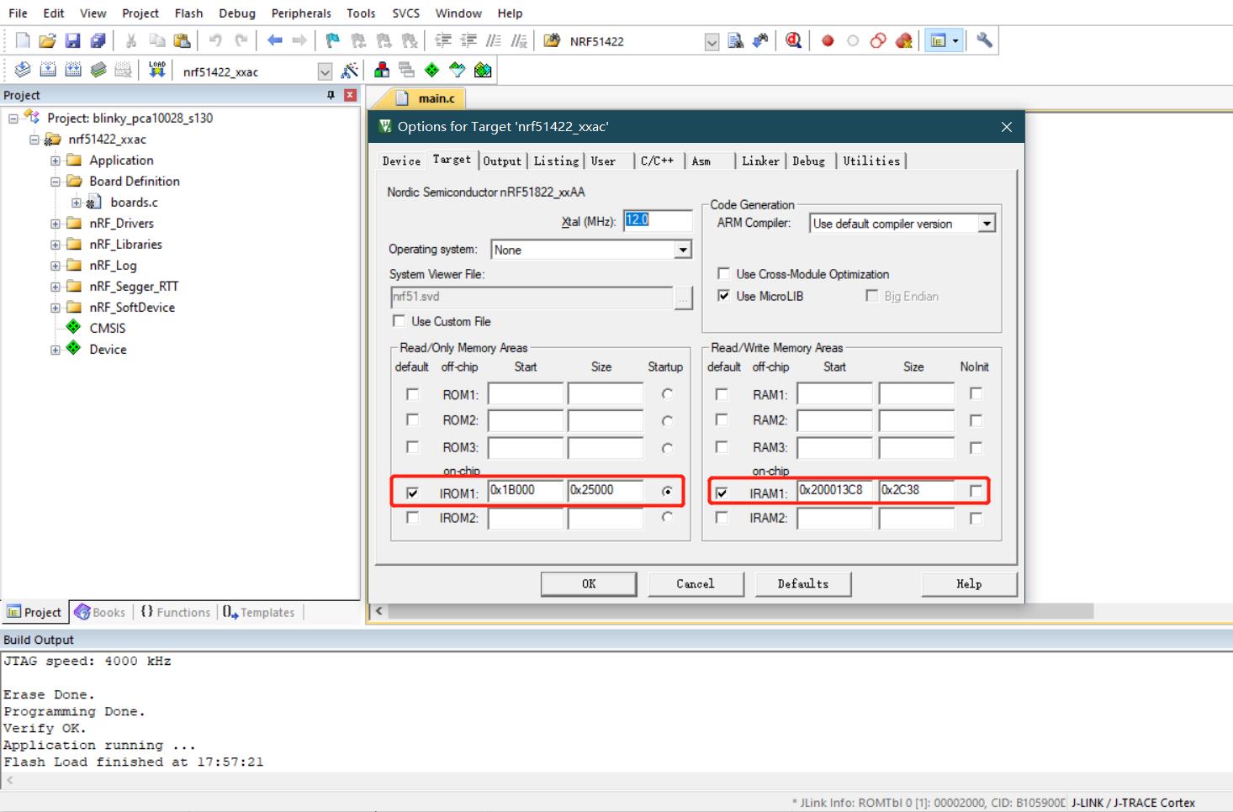Click the Paste clipboard icon
Viewport: 1233px width, 812px height.
click(182, 40)
